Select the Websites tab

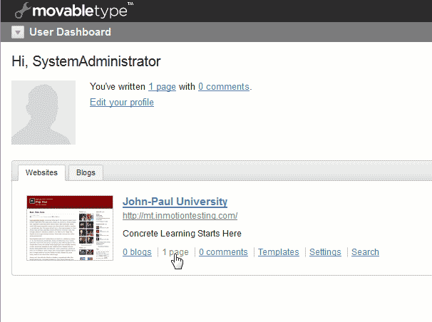41,172
